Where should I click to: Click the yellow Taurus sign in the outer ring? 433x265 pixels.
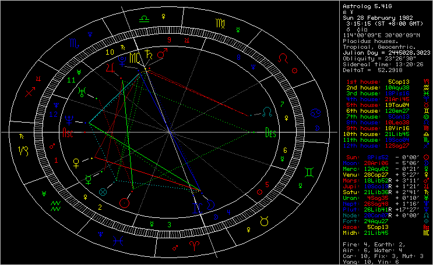264,221
